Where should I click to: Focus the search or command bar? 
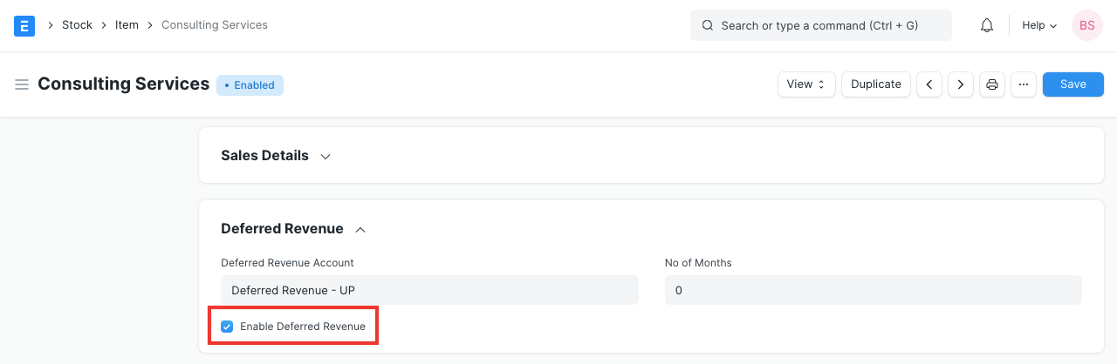click(x=820, y=25)
